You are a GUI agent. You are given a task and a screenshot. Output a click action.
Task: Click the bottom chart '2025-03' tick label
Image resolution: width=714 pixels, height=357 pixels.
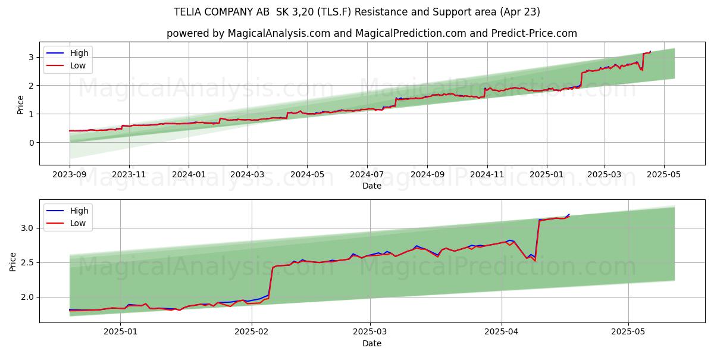click(x=370, y=333)
